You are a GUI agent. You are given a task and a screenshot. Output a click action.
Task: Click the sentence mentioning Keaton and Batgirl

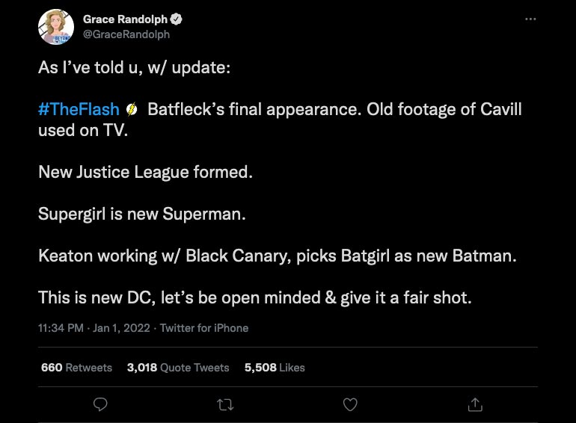(278, 256)
